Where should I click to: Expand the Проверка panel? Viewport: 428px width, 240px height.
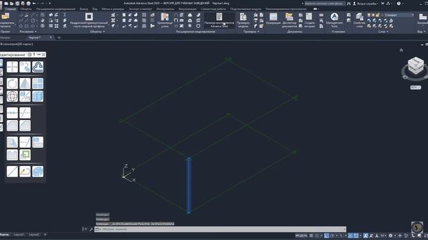click(251, 31)
